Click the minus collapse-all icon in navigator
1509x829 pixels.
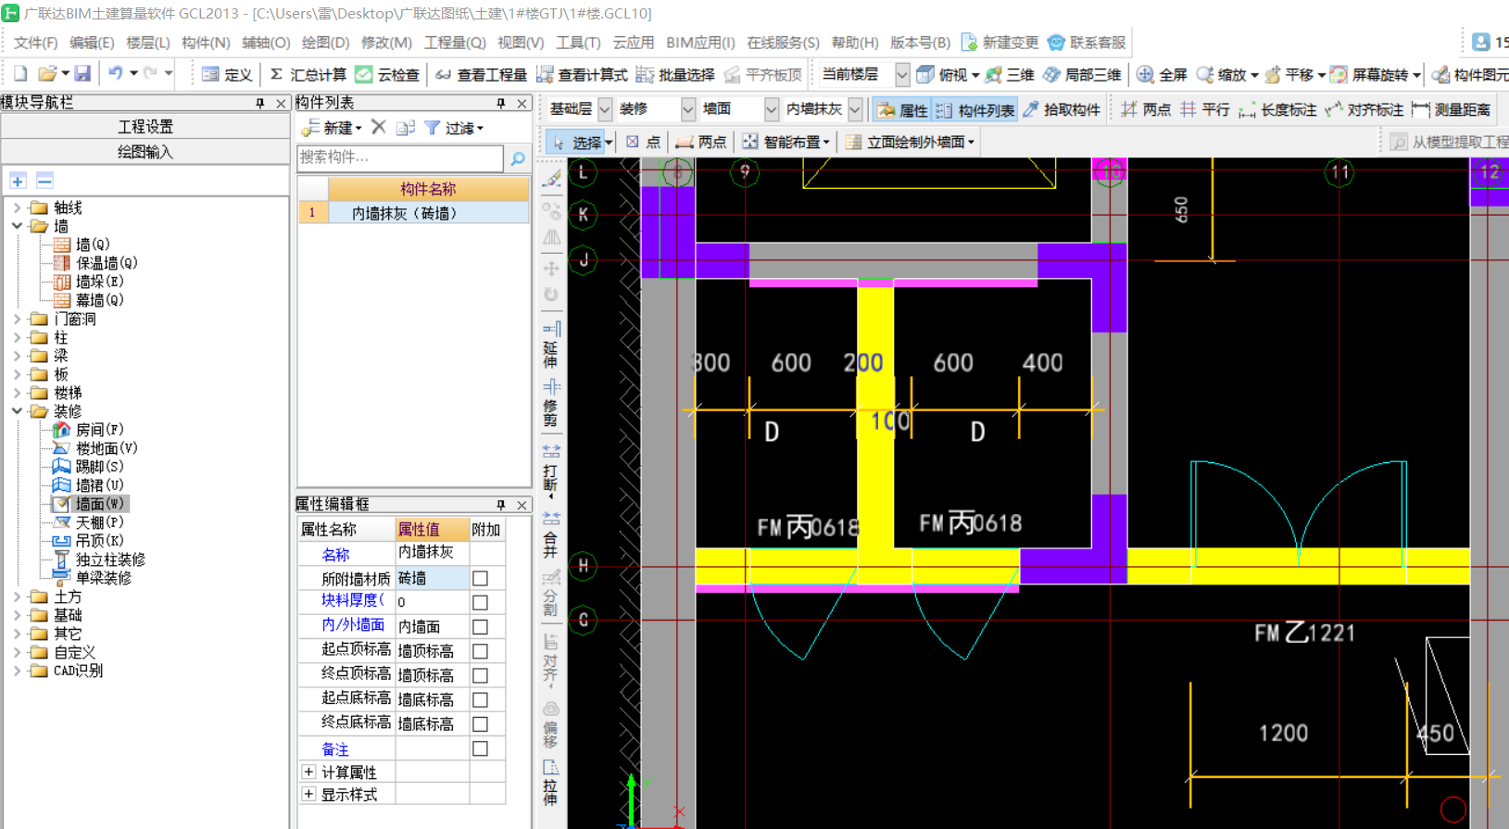44,181
